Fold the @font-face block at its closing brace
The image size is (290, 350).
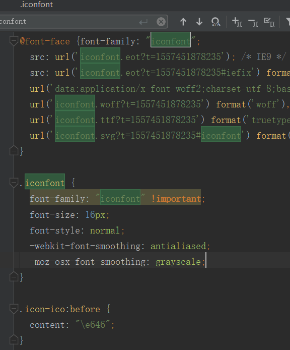[x=14, y=151]
